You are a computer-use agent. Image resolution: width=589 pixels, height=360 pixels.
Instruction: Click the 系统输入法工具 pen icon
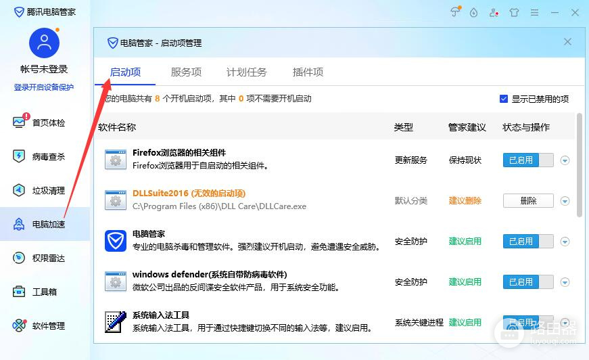coord(116,322)
